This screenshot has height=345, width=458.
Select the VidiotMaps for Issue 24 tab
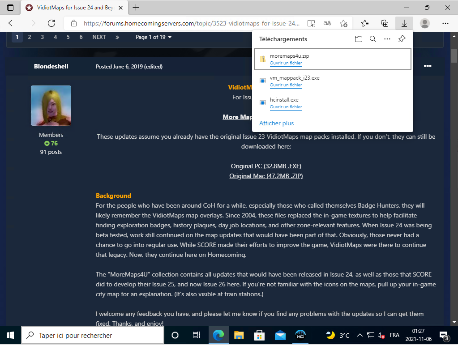(x=74, y=8)
